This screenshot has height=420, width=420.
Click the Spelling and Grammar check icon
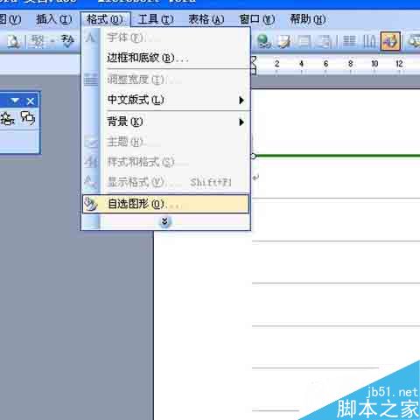click(67, 41)
